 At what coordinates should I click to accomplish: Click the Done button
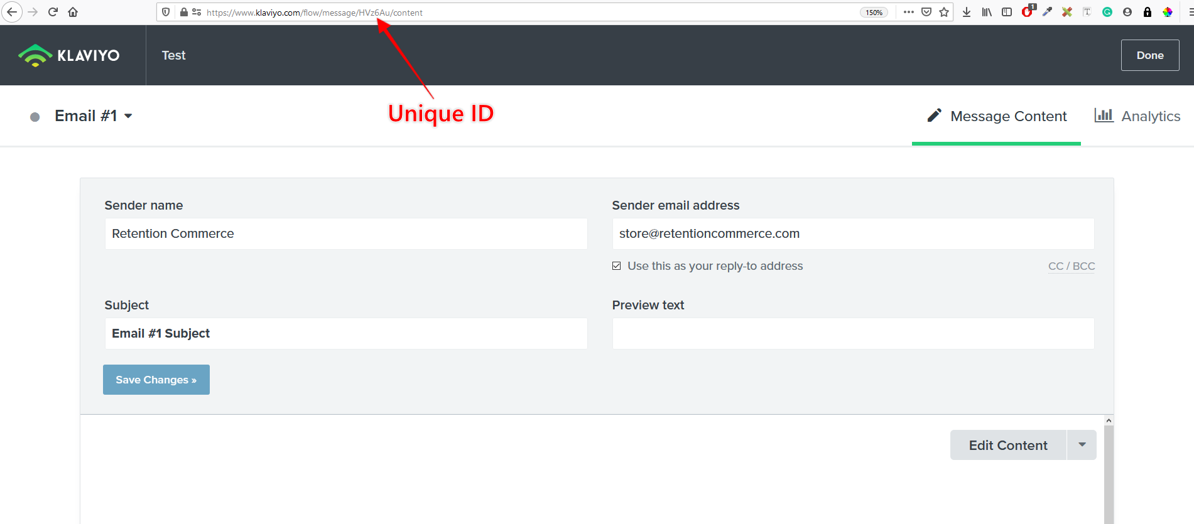tap(1150, 55)
